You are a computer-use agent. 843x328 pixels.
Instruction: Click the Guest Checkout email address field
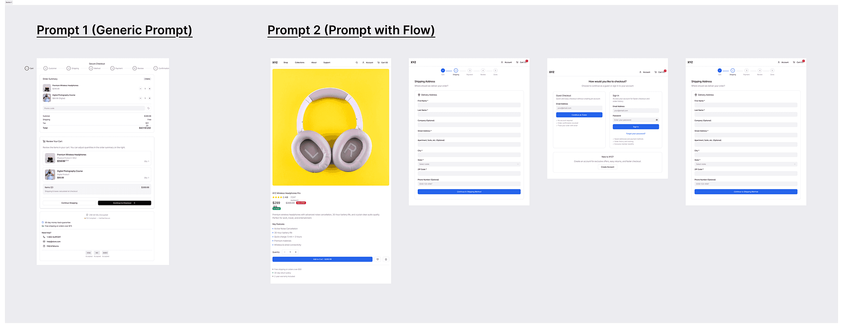579,108
